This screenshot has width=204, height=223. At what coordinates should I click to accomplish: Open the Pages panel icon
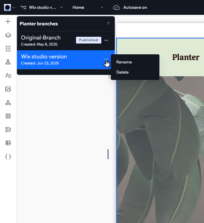click(8, 49)
